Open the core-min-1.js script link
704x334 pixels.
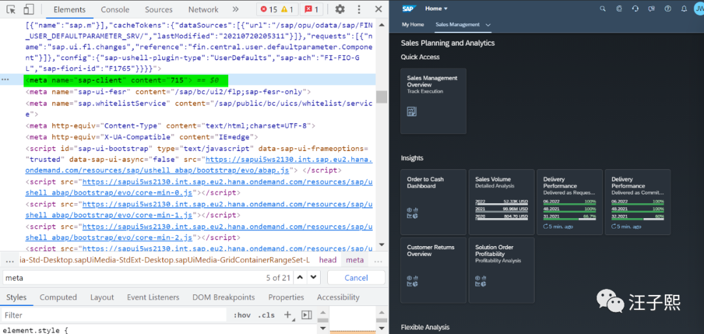tap(199, 210)
